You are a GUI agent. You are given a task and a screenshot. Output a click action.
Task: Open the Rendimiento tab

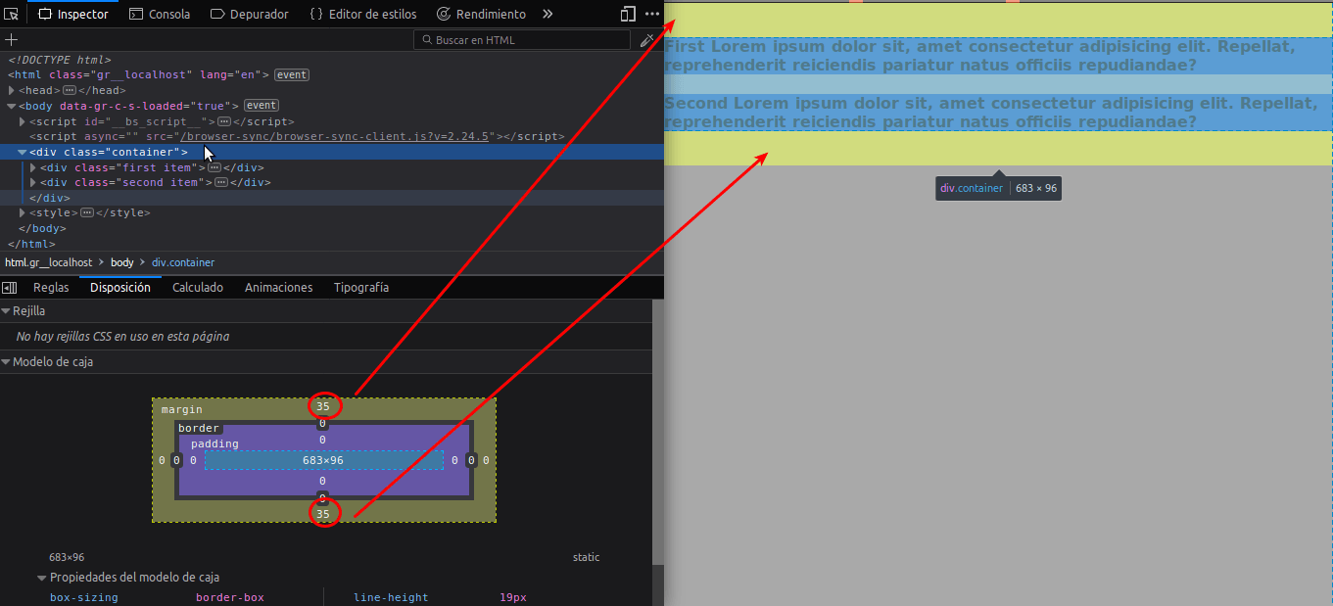pos(482,14)
